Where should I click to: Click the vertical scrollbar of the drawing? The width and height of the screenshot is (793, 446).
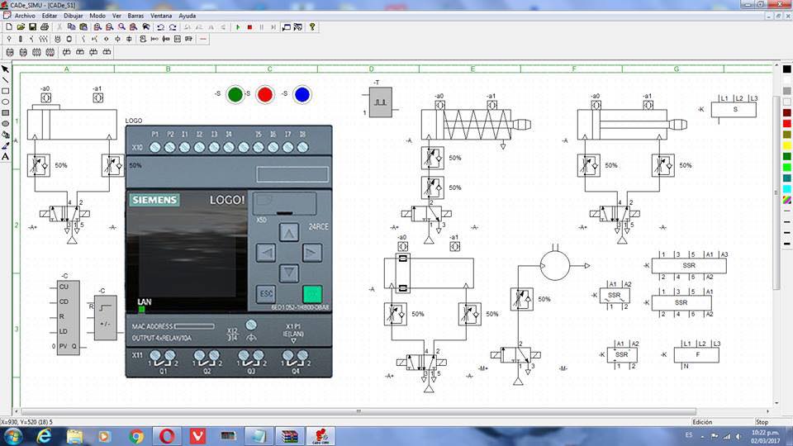tap(776, 192)
